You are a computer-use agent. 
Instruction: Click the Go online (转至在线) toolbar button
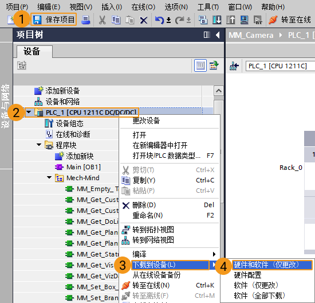coord(289,20)
